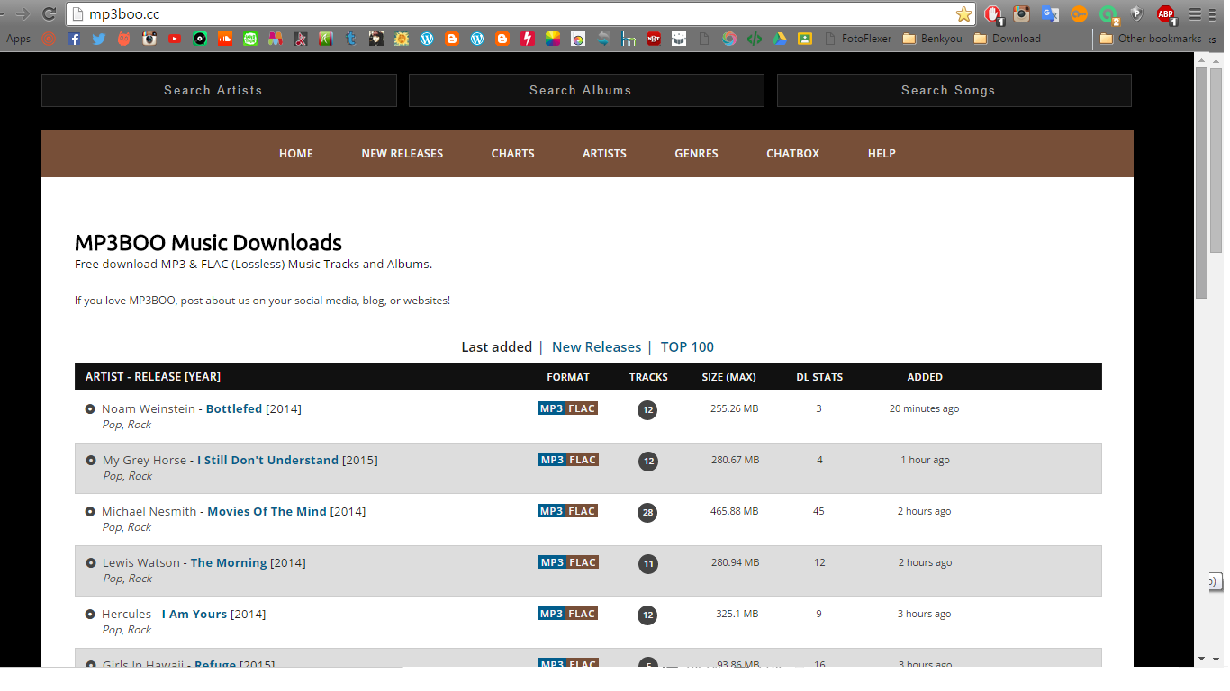Click the page vertical scrollbar thumb
The height and width of the screenshot is (691, 1230).
(1201, 184)
